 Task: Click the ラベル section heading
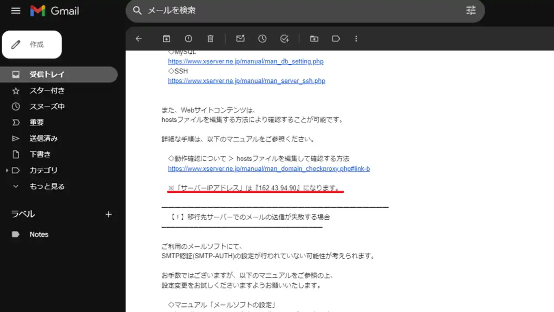click(x=23, y=214)
